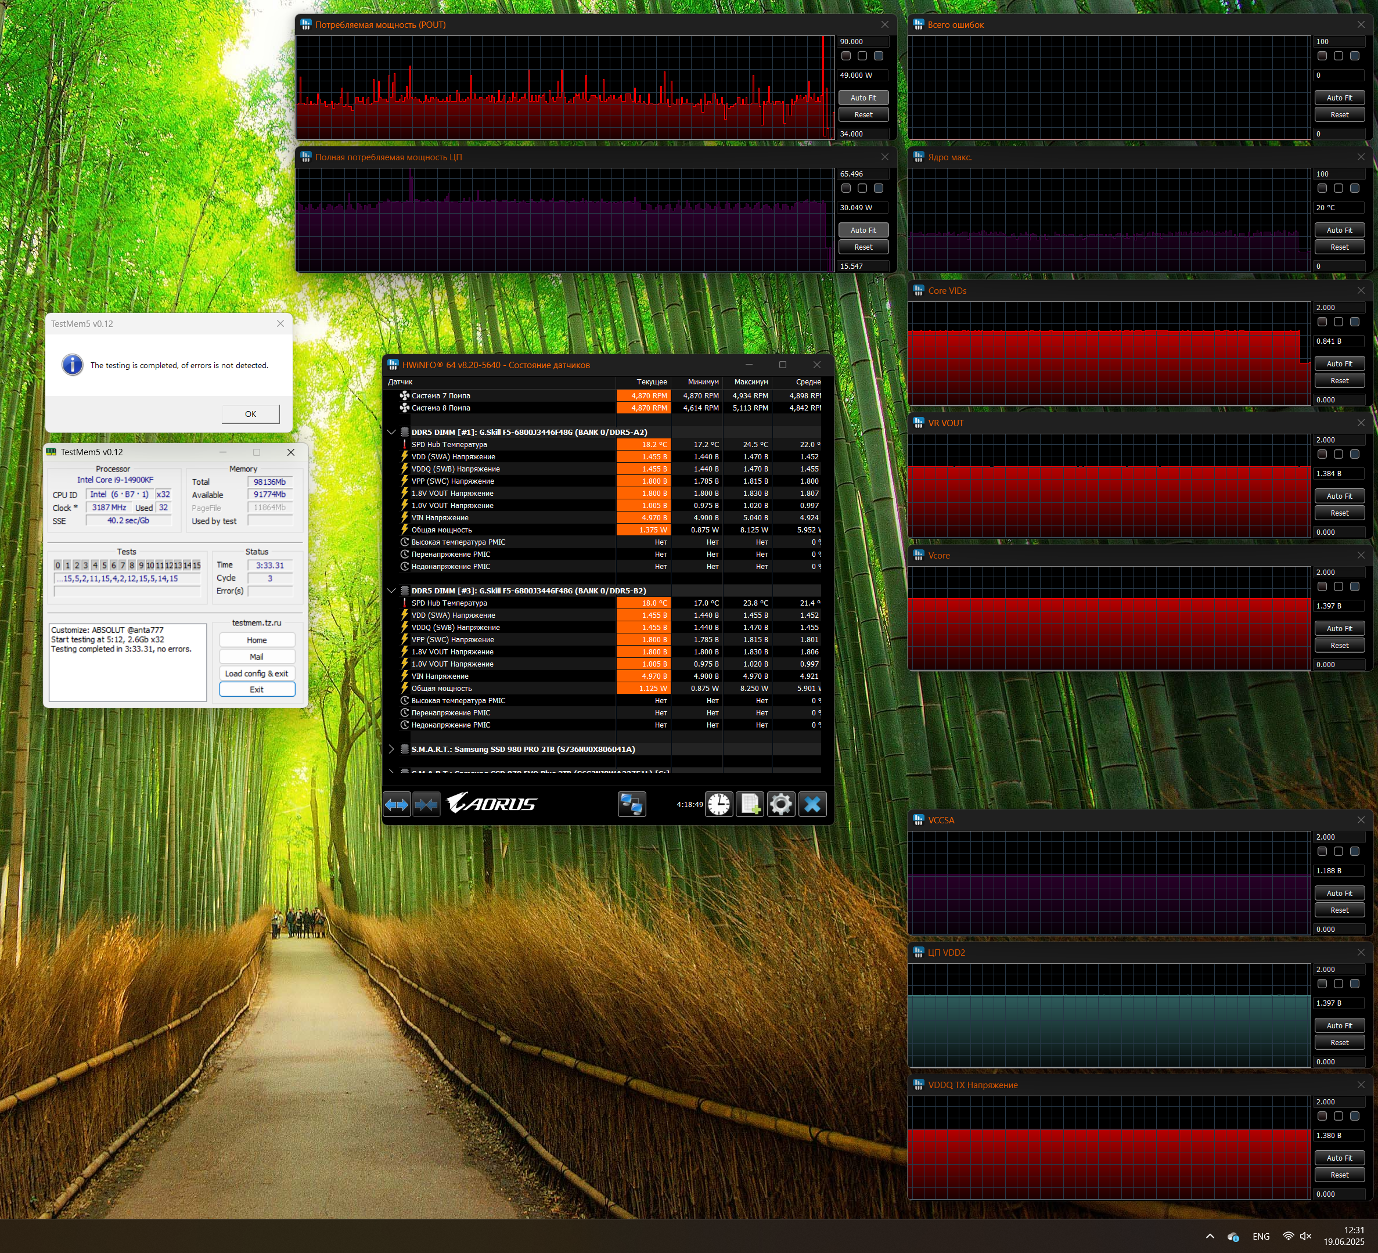The height and width of the screenshot is (1253, 1378).
Task: Toggle first checkbox in POUT power graph
Action: (846, 56)
